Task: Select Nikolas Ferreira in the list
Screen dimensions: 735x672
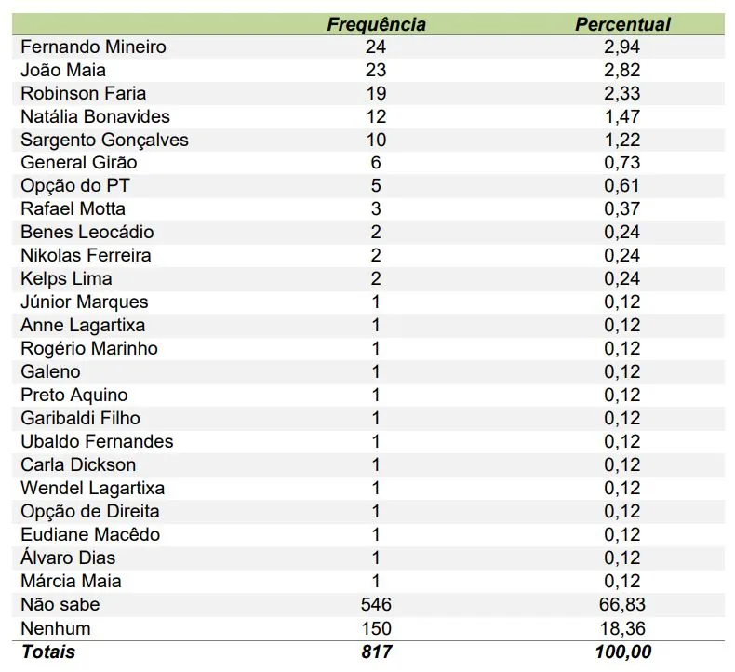Action: [x=86, y=256]
